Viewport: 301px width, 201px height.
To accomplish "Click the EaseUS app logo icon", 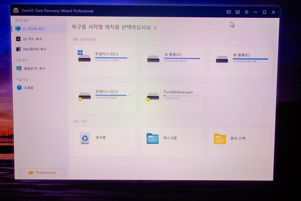I will (16, 10).
